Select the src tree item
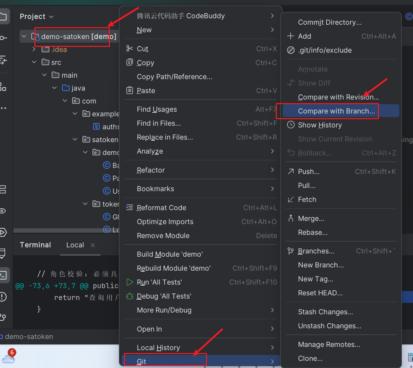This screenshot has height=368, width=413. click(56, 62)
